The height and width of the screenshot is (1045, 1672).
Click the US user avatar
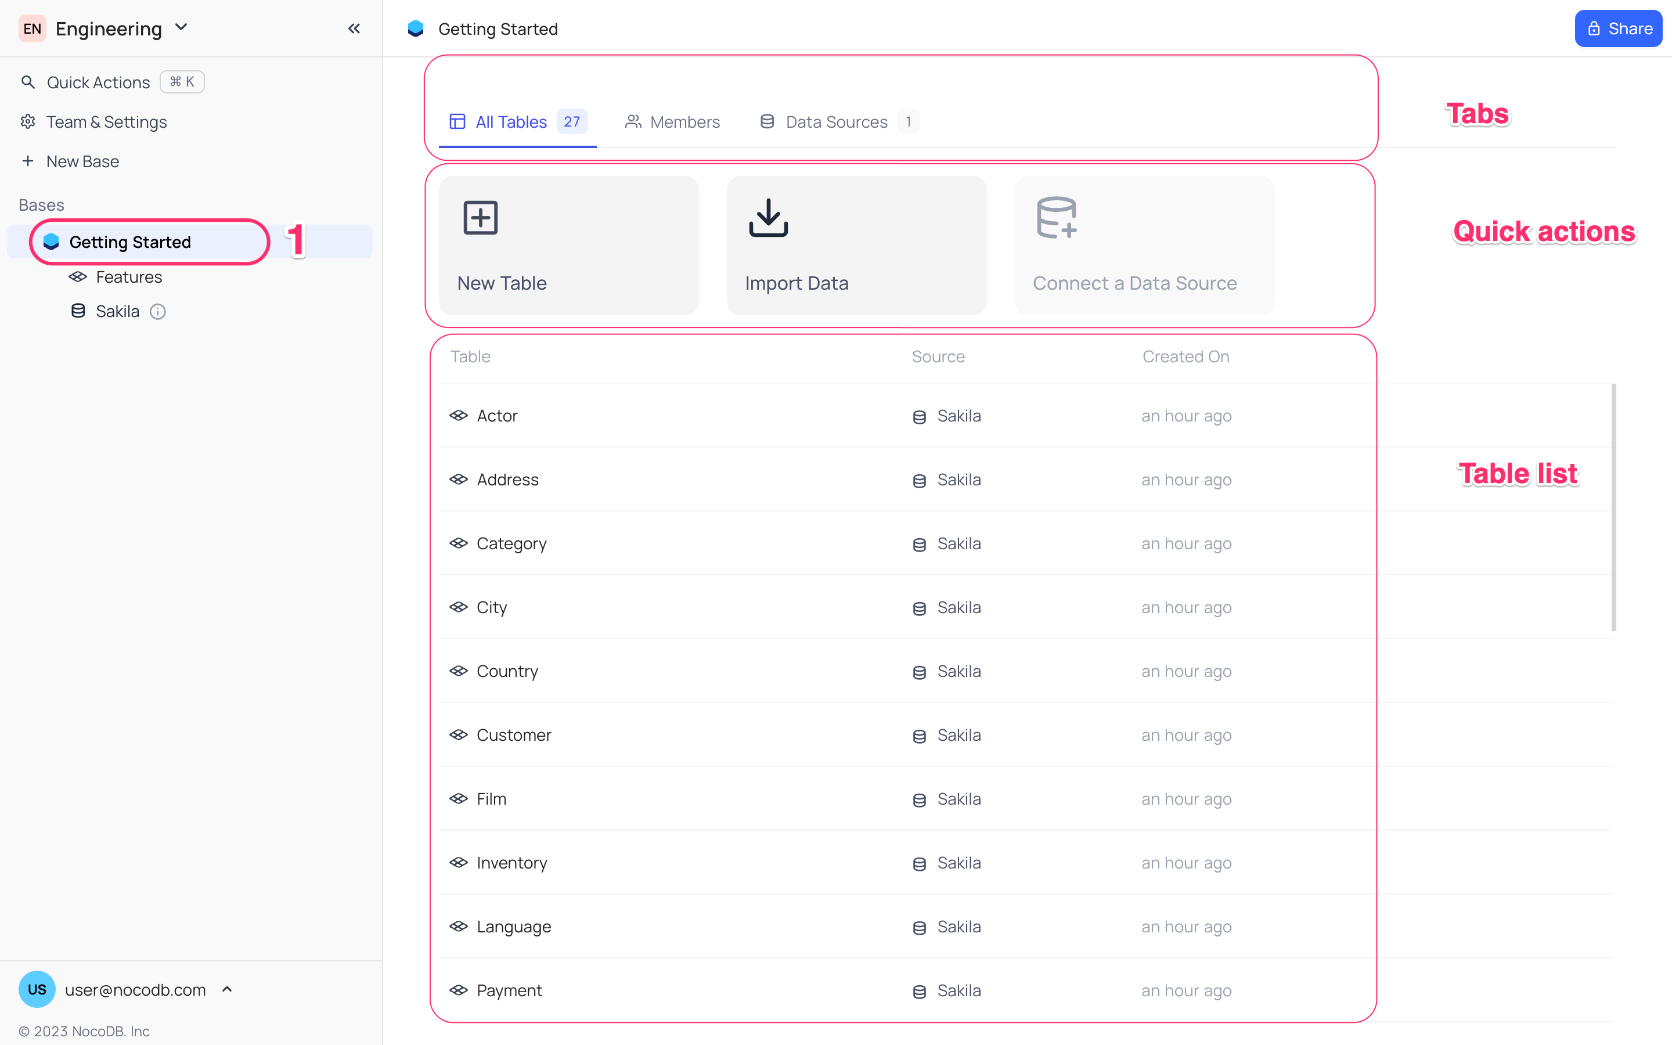[37, 989]
